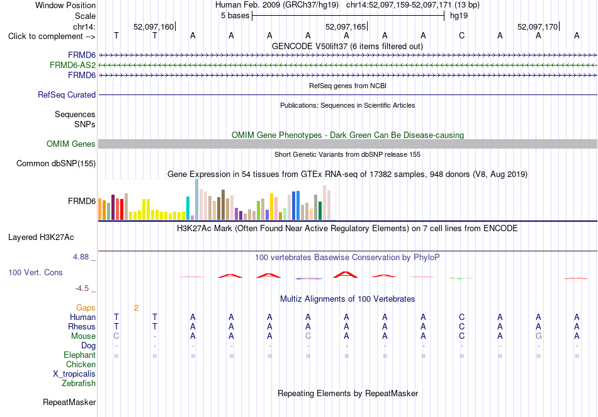Click the gray OMIM Genes bar

pyautogui.click(x=347, y=144)
